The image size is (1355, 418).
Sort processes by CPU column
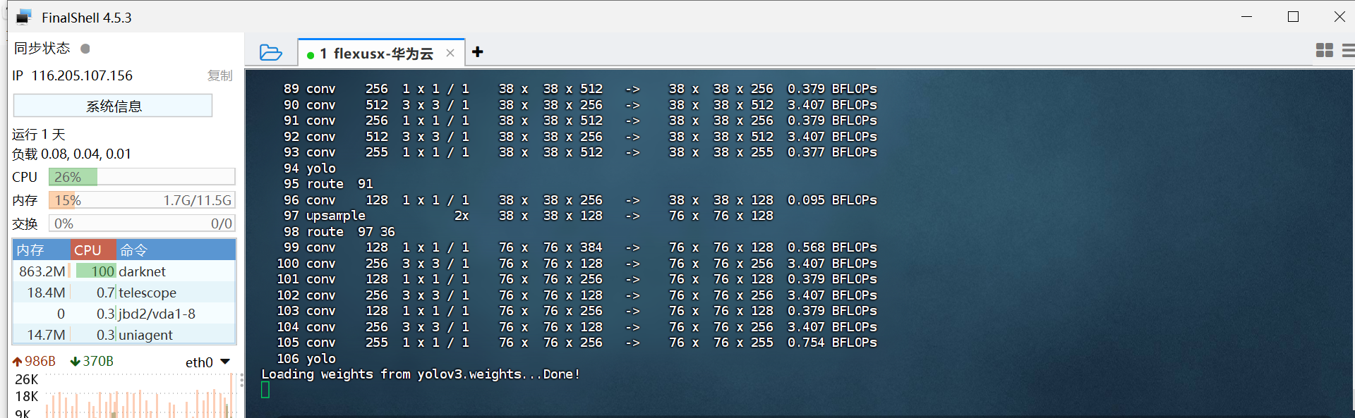93,250
